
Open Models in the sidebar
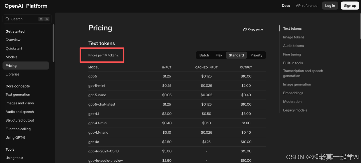pos(11,57)
